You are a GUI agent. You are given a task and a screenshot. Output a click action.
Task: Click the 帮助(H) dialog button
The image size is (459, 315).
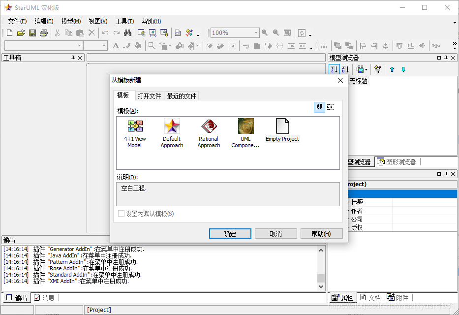321,234
